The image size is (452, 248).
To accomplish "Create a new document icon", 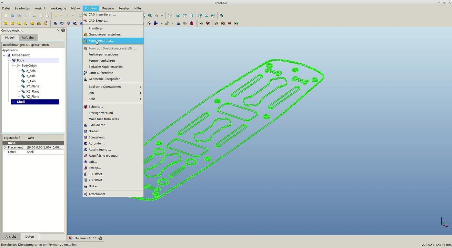I will [x=6, y=15].
